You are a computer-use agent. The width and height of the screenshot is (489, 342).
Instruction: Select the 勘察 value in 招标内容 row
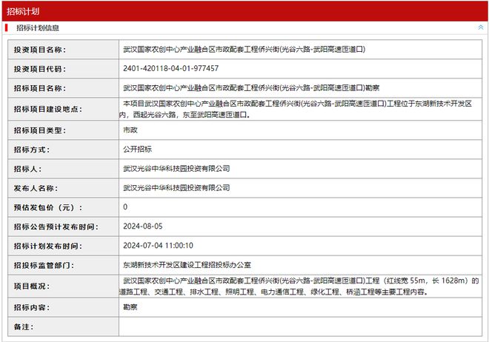[130, 307]
